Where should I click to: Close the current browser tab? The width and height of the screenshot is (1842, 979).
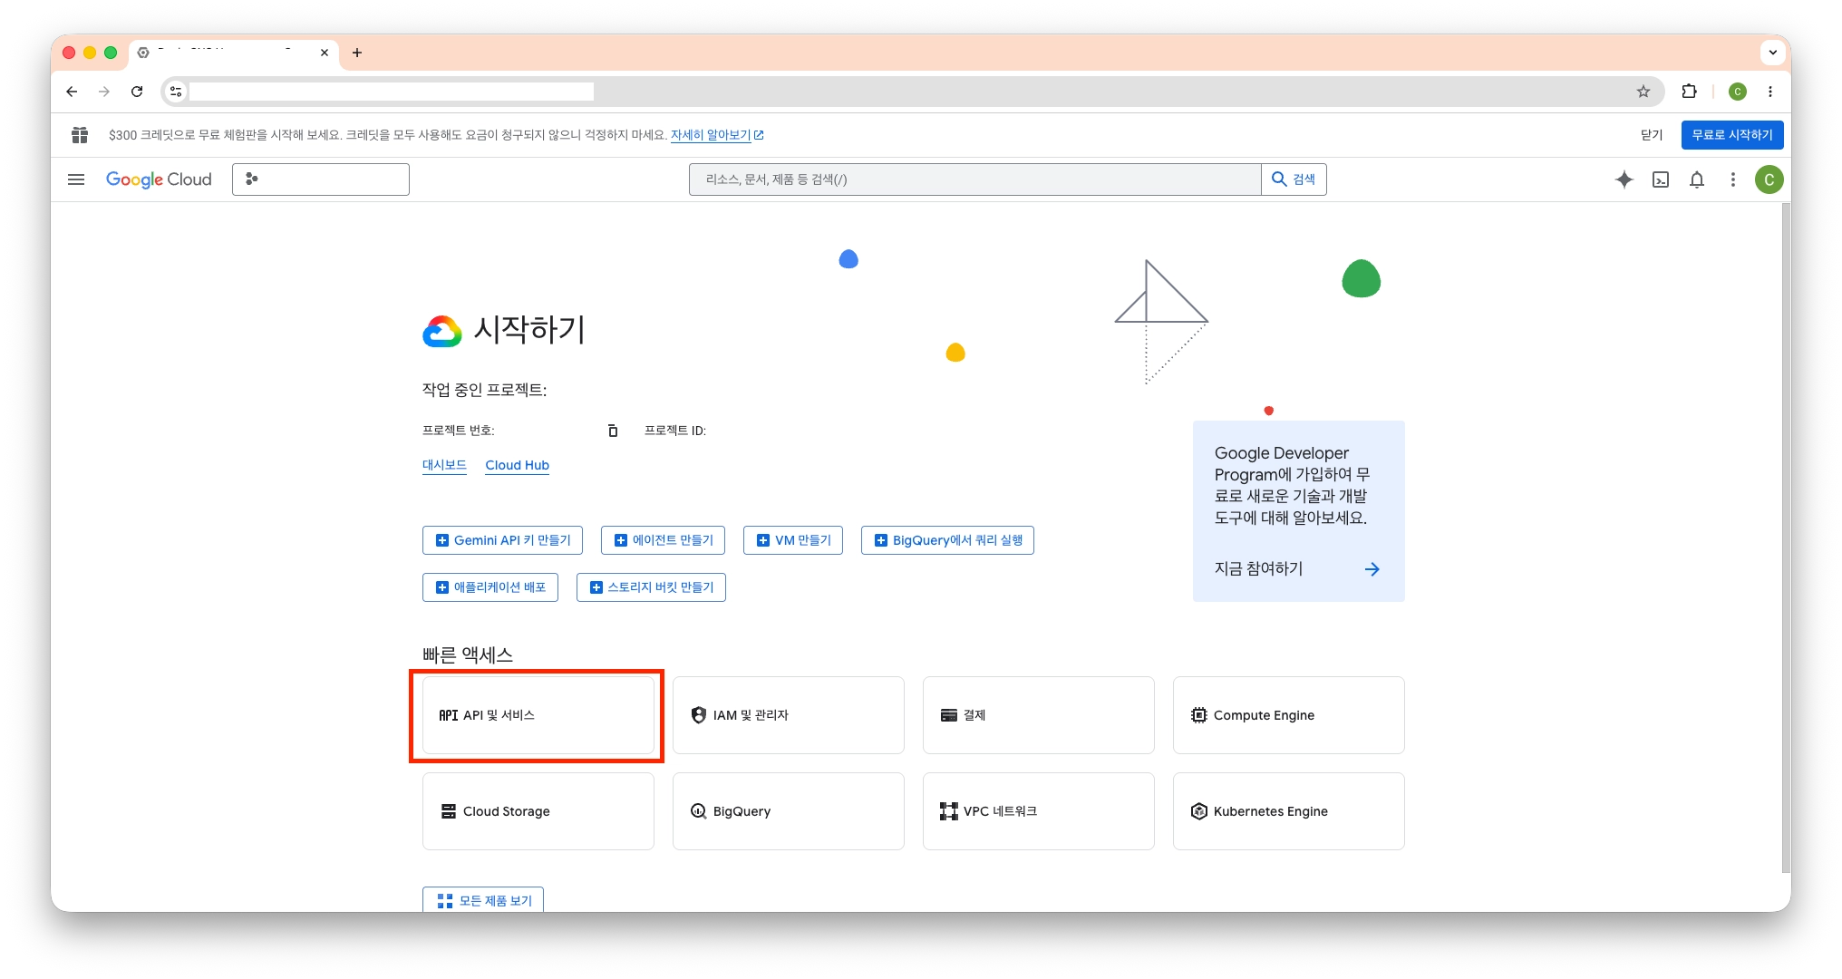[x=325, y=53]
